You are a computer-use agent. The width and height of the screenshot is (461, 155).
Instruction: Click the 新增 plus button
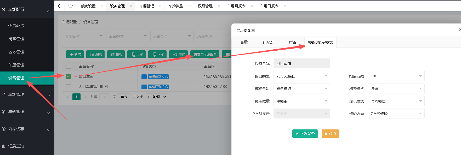click(x=75, y=54)
